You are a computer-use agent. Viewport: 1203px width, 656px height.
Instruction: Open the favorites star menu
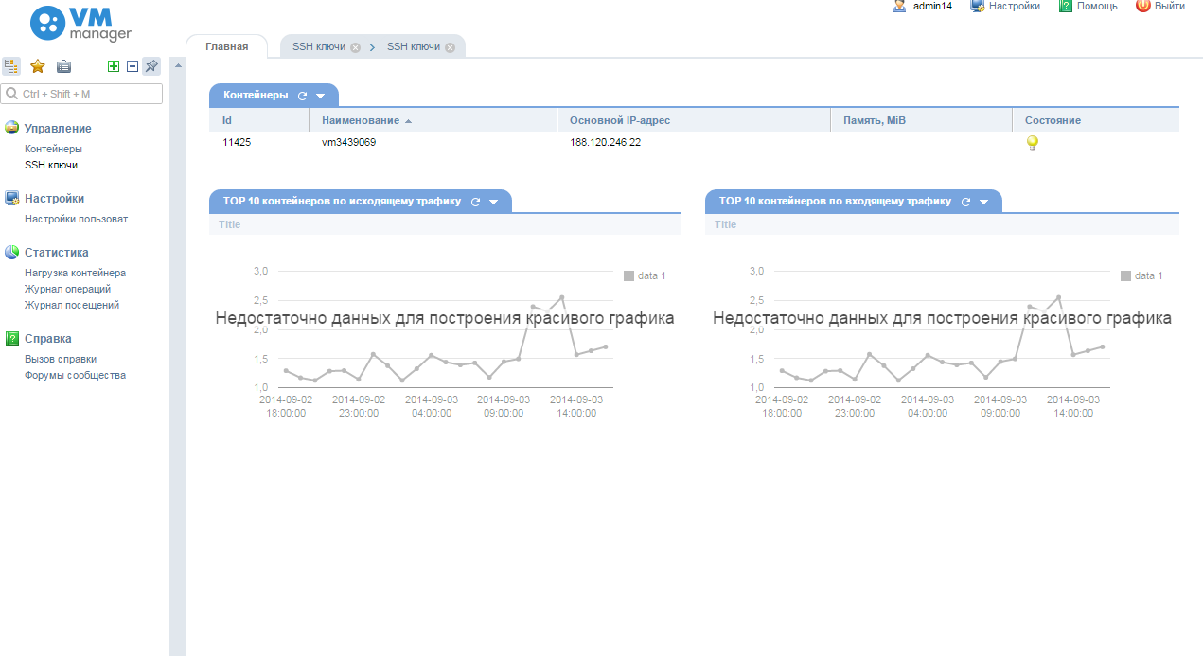pyautogui.click(x=38, y=66)
